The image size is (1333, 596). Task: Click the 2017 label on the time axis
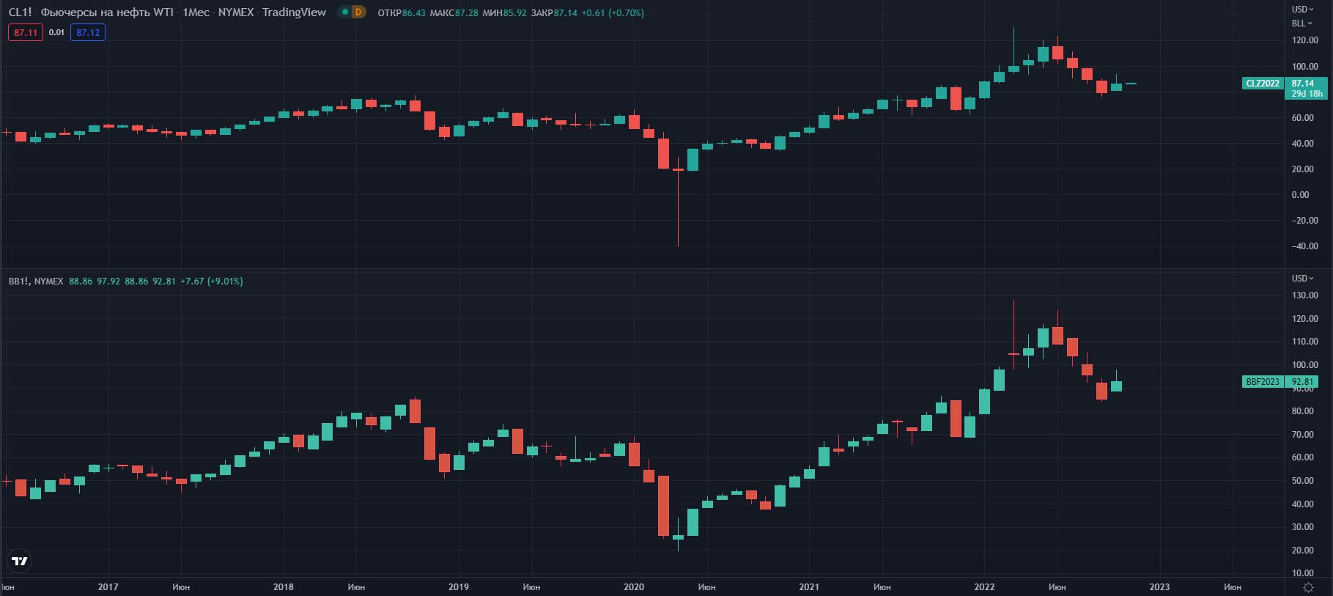point(108,586)
